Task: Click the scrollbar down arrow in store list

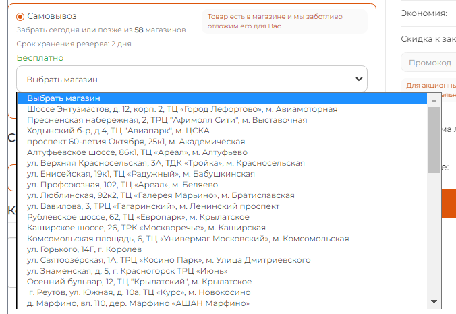Action: (x=435, y=302)
